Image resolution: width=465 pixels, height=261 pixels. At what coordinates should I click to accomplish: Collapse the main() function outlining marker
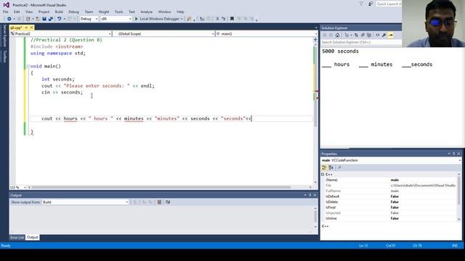28,67
